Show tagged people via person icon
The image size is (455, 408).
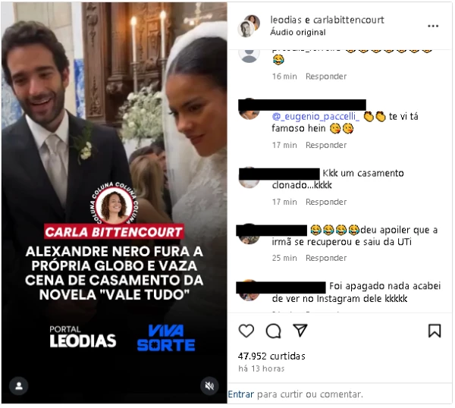19,386
